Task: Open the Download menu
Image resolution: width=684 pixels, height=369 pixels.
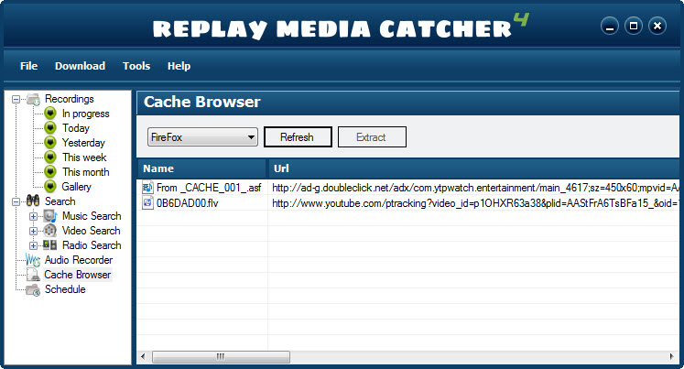Action: 80,66
